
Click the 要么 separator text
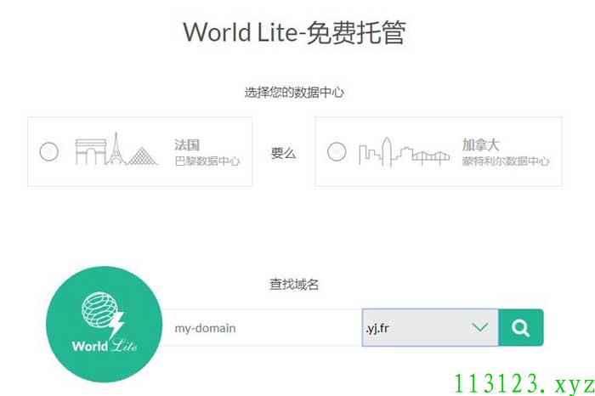tap(283, 153)
